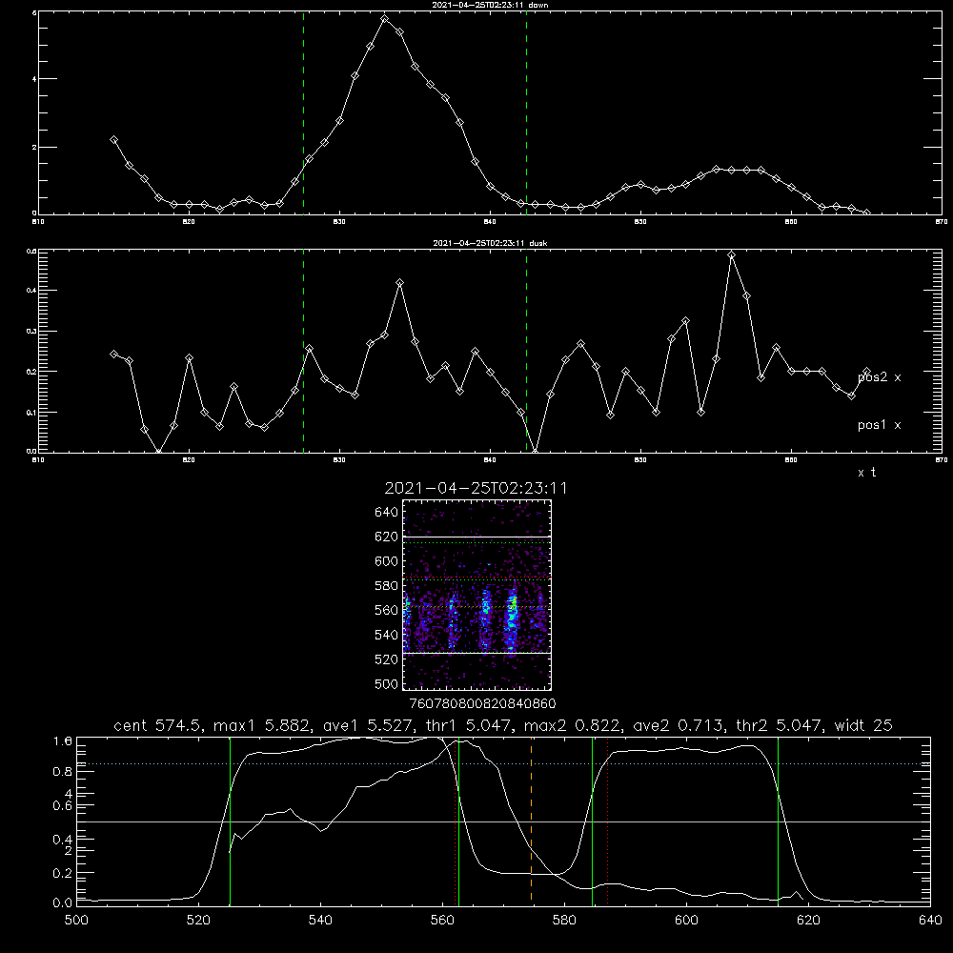Pick the first diamond marker in dusk plot
This screenshot has height=953, width=953.
[x=113, y=354]
